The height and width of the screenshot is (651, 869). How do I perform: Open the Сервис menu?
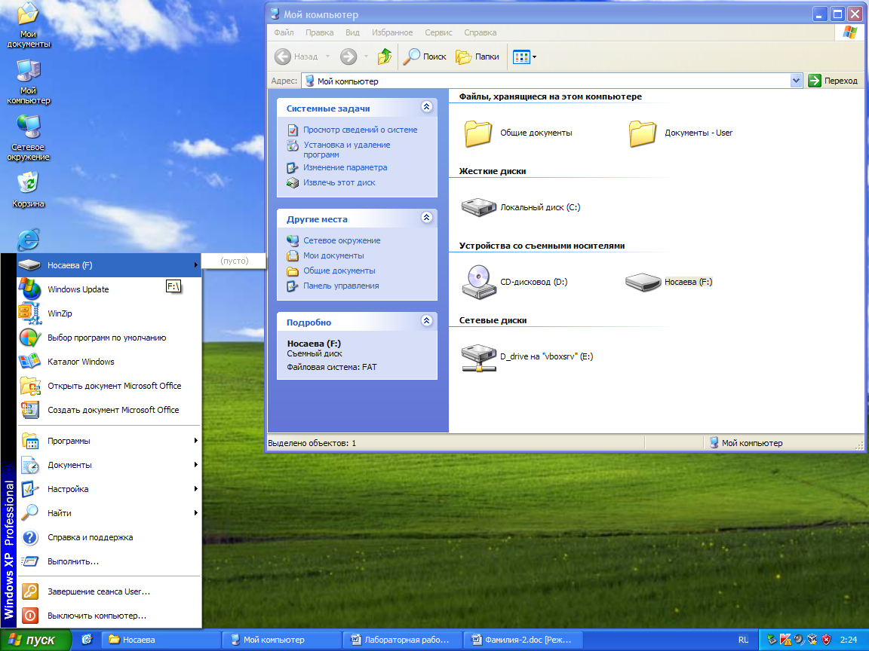tap(438, 32)
